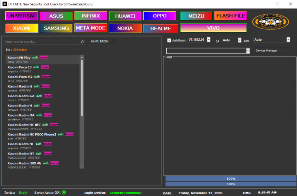The image size is (297, 196).
Task: Click the date Friday, November 17, 2023
Action: pyautogui.click(x=200, y=193)
